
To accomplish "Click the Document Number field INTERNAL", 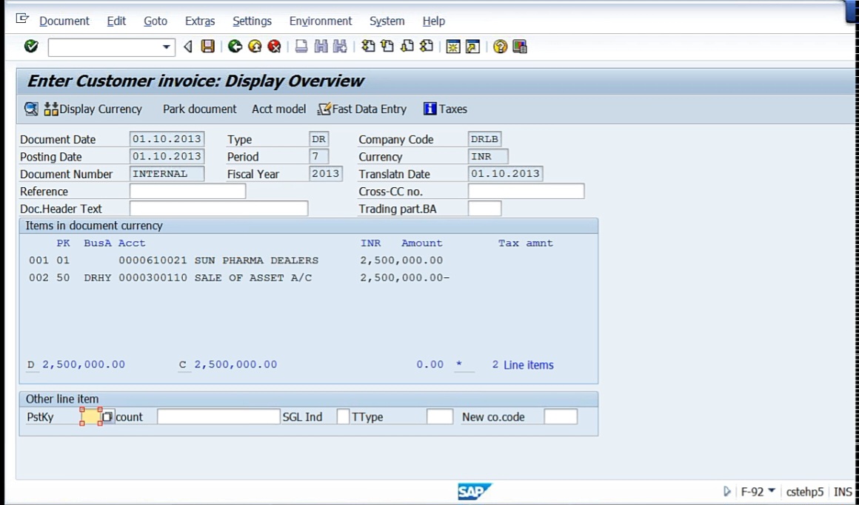I will pyautogui.click(x=167, y=174).
